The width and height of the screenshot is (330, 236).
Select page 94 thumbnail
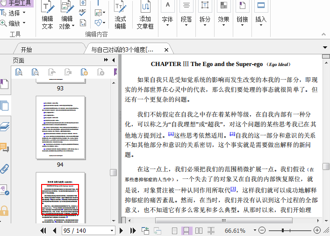(61, 128)
